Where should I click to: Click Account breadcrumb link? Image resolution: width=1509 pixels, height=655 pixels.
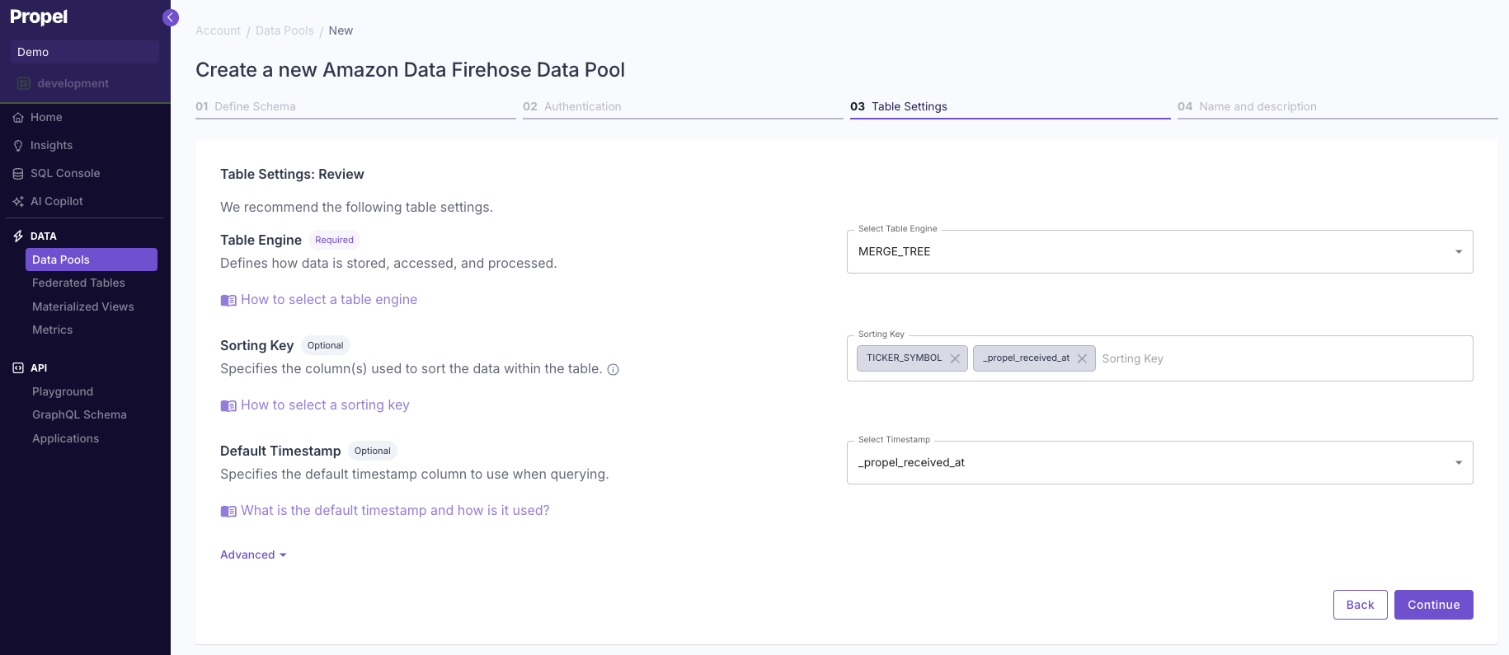click(x=218, y=30)
